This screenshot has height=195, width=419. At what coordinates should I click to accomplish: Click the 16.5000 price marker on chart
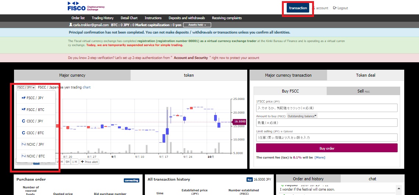pyautogui.click(x=239, y=122)
